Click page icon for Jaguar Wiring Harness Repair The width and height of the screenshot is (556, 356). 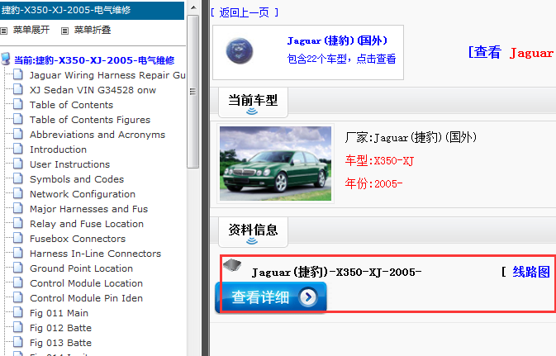coord(18,75)
